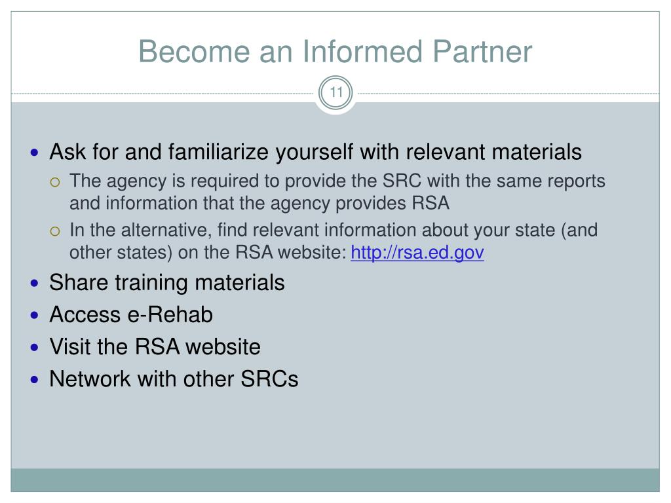
Task: Click the blue dot before Ask for and familiarize
Action: click(x=35, y=152)
